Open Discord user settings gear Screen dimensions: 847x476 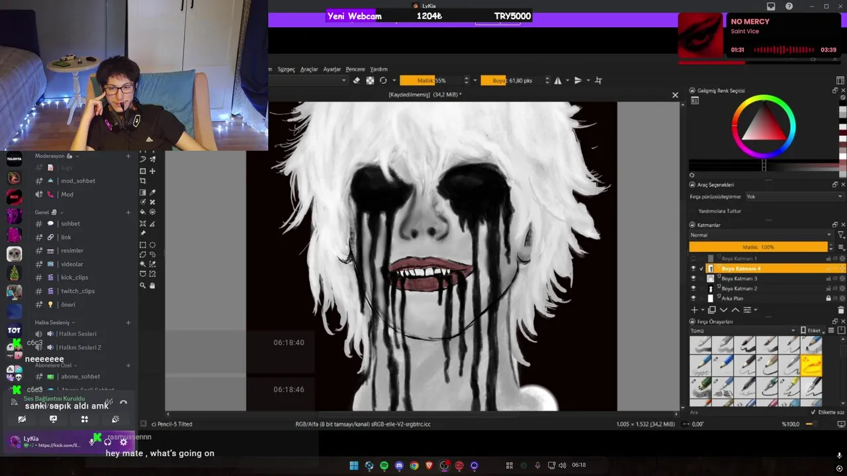tap(123, 442)
